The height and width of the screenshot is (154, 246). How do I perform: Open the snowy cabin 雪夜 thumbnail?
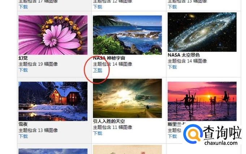(53, 101)
